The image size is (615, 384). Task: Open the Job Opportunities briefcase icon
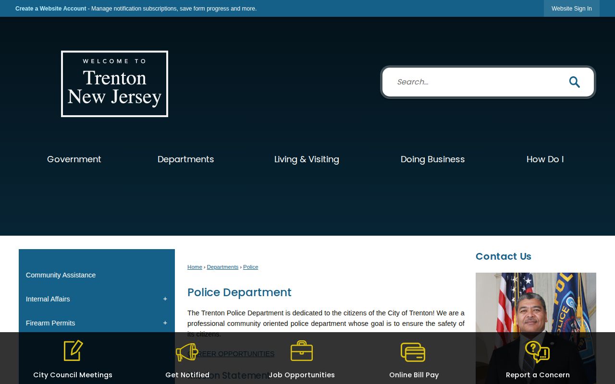[302, 351]
